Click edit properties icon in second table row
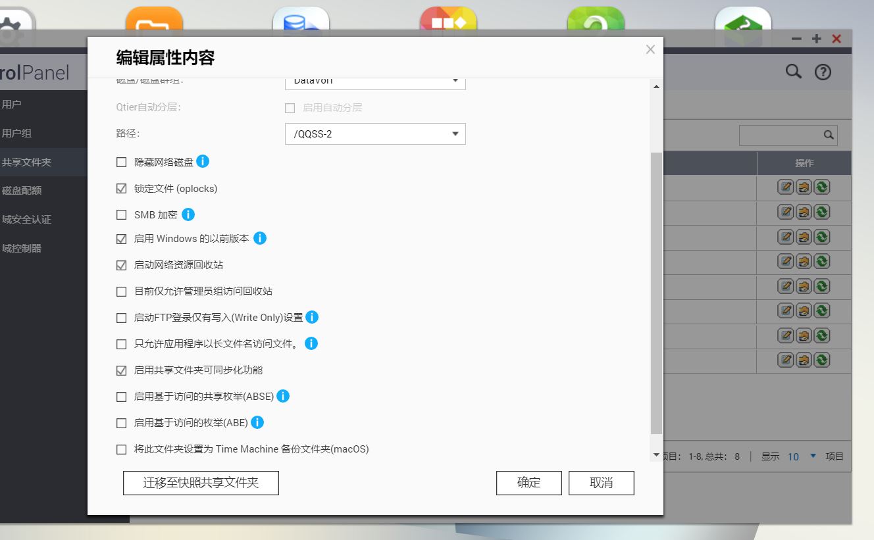Image resolution: width=874 pixels, height=540 pixels. (x=785, y=212)
